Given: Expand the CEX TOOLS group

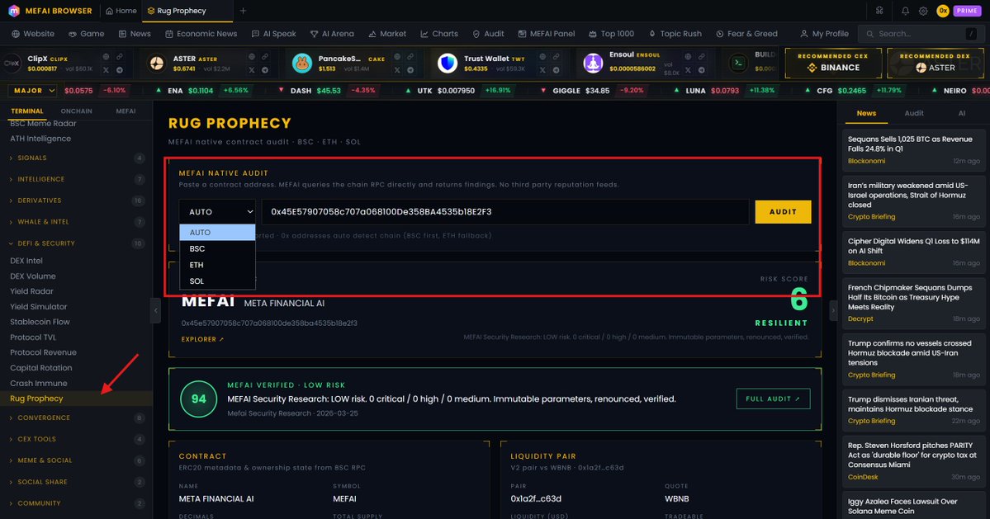Looking at the screenshot, I should coord(76,439).
